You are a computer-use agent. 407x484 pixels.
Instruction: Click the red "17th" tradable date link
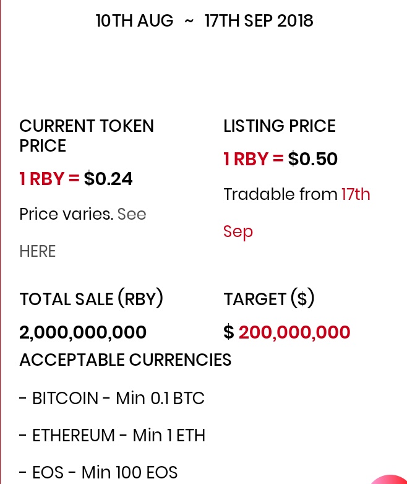pos(356,194)
